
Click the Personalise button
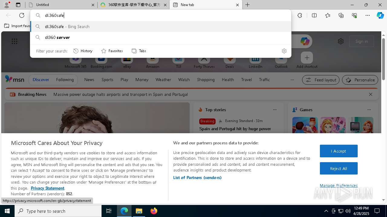coord(360,80)
